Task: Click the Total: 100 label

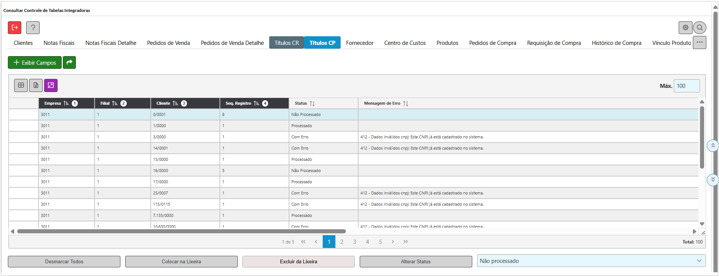Action: [x=692, y=242]
